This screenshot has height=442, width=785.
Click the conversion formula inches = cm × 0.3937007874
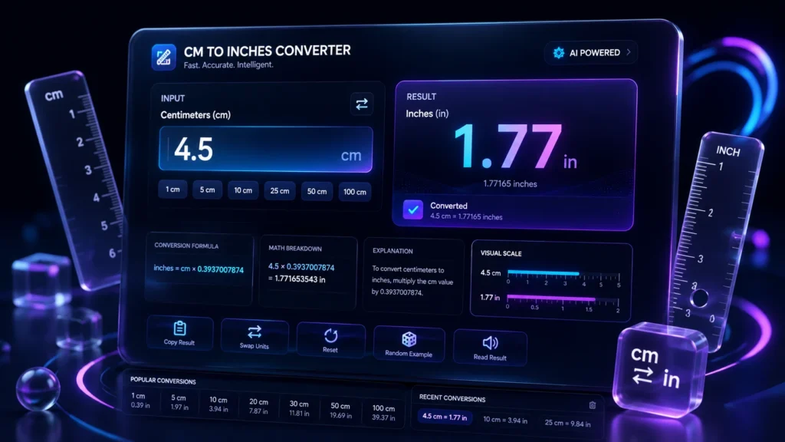[199, 269]
